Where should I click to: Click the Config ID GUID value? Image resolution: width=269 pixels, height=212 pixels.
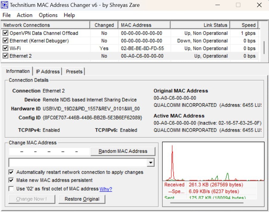coord(92,118)
